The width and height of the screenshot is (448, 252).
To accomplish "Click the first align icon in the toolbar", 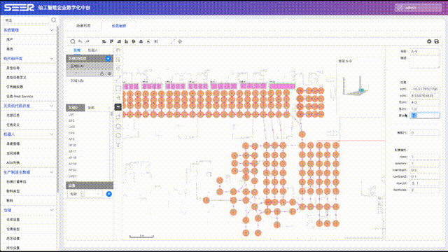I will click(x=104, y=41).
